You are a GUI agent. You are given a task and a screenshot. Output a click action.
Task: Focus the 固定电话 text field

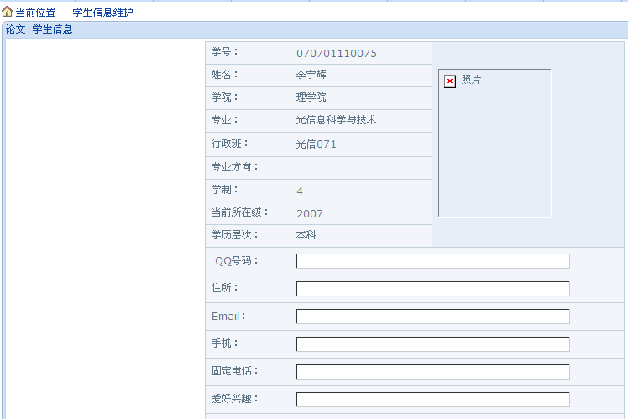[432, 372]
